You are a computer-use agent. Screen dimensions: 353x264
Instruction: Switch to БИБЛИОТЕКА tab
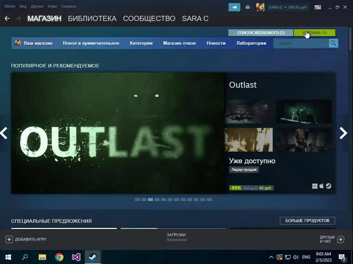coord(92,19)
